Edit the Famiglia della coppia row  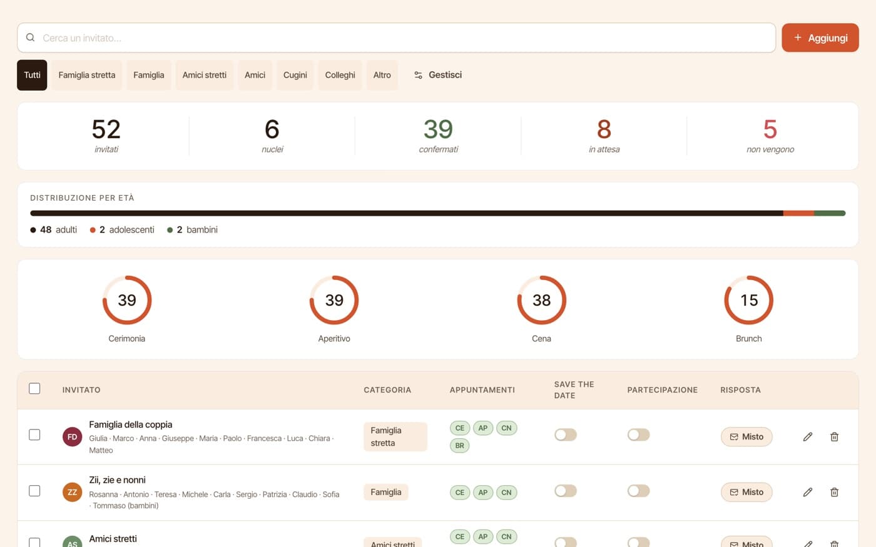(x=808, y=437)
